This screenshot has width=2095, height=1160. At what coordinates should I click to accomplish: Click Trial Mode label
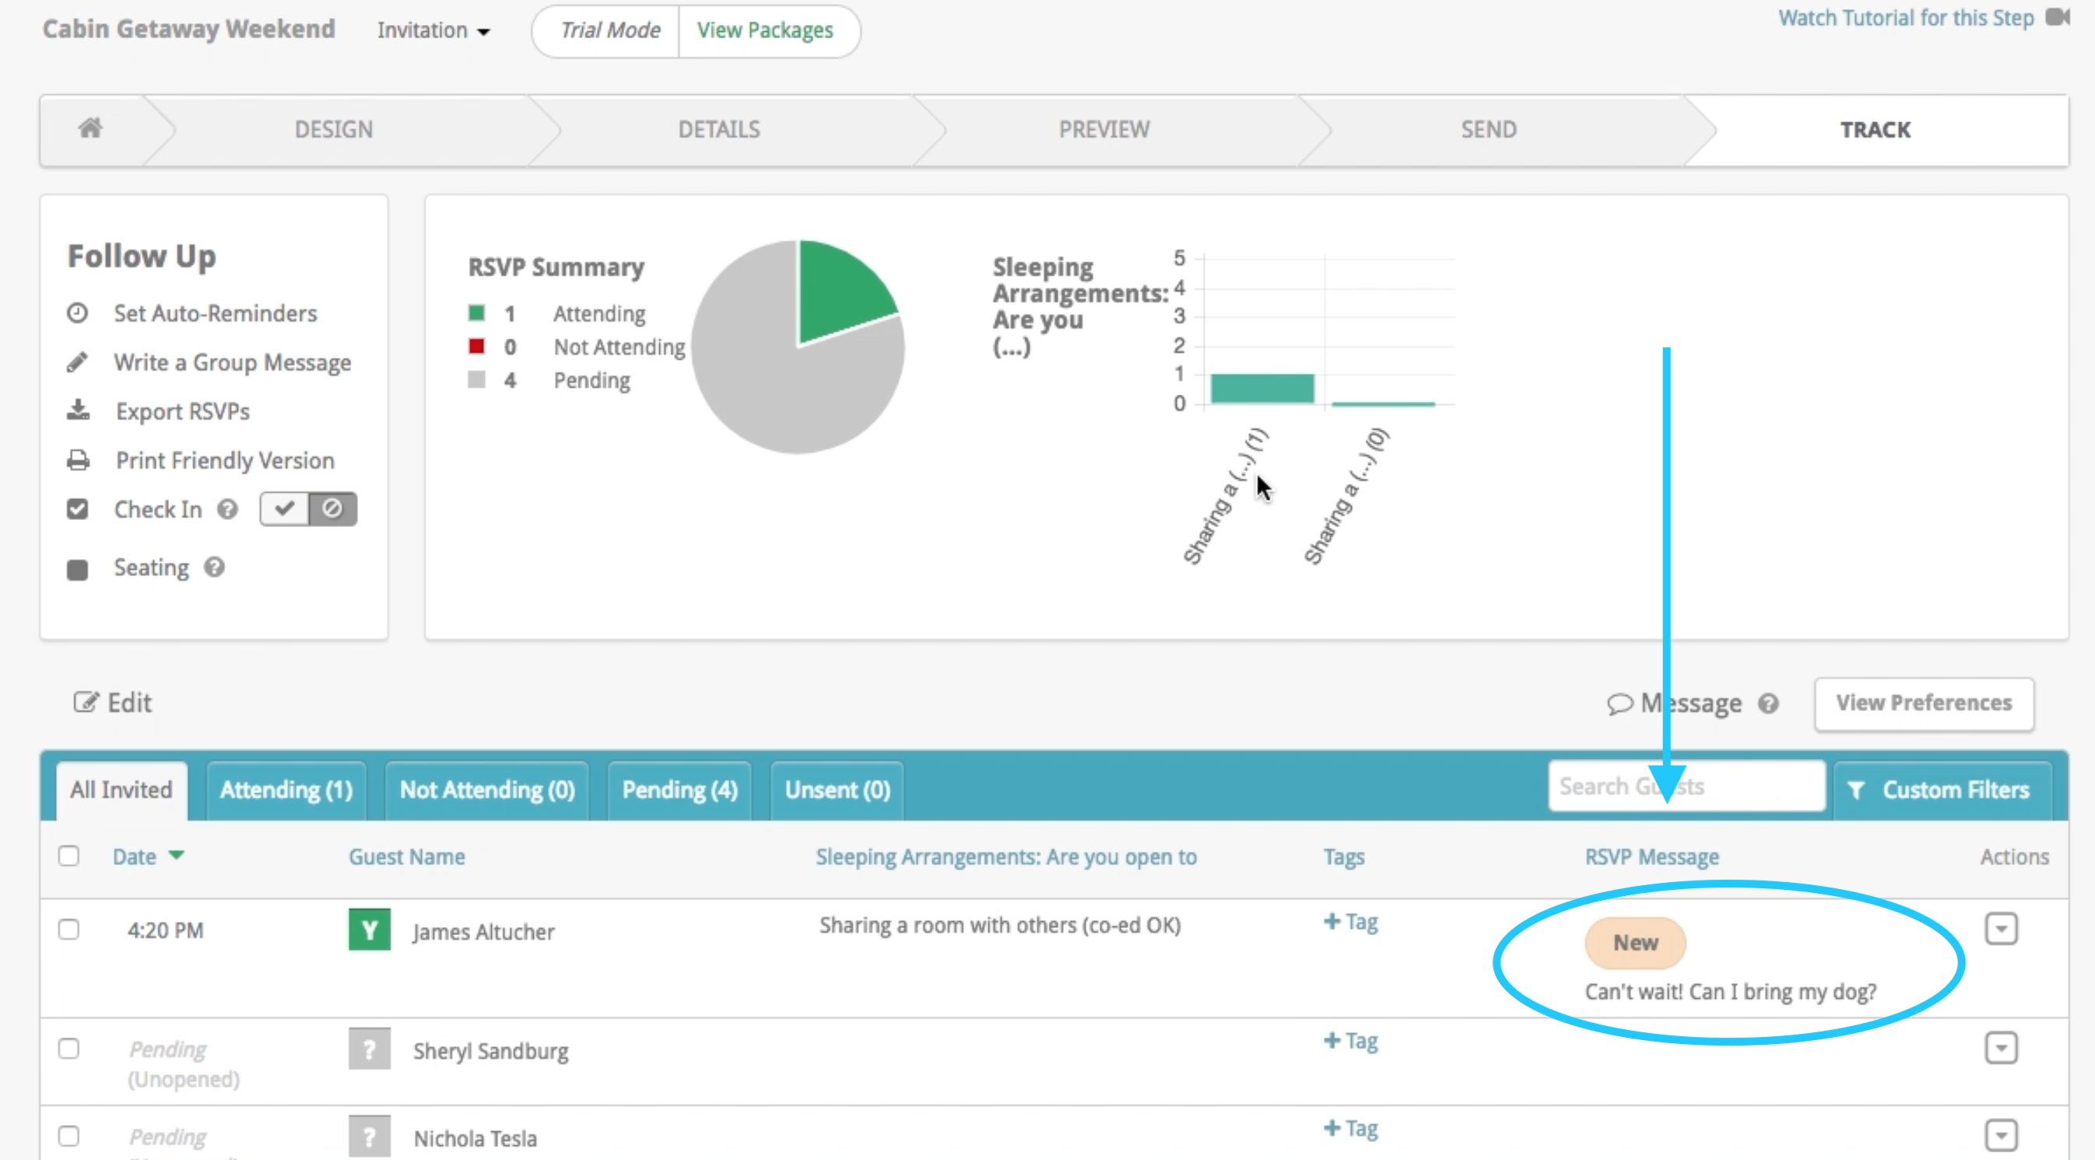click(x=610, y=30)
